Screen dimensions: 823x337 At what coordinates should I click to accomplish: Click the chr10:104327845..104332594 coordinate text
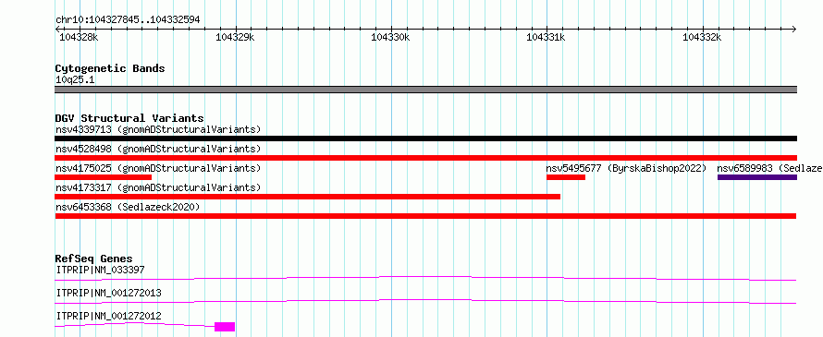coord(128,19)
